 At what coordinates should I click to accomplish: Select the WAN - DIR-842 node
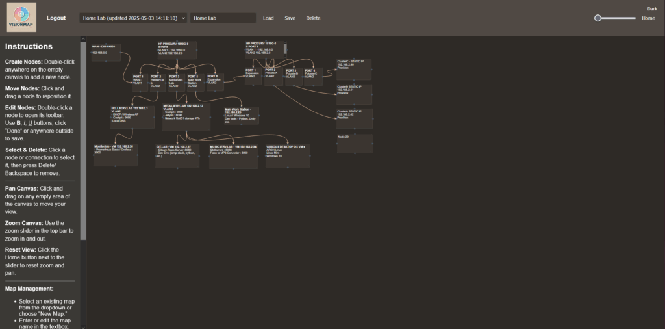click(106, 52)
